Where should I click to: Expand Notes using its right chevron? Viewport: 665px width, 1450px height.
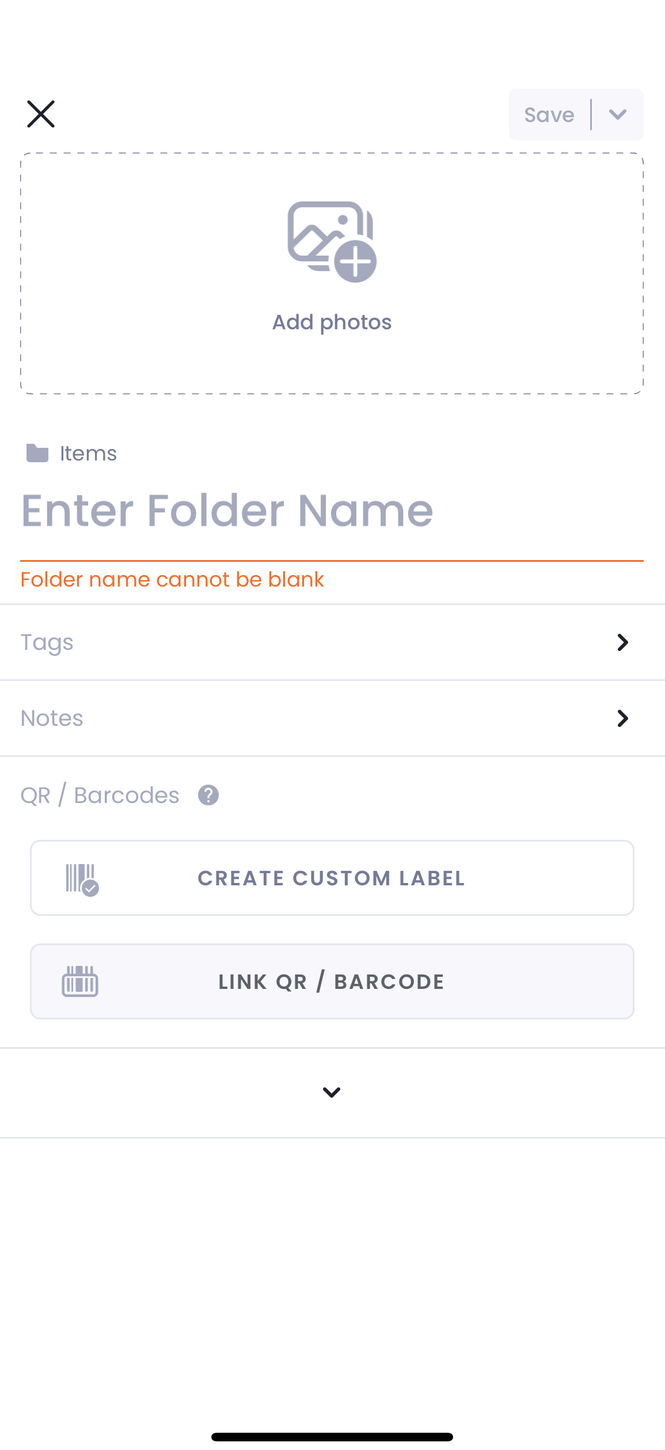tap(622, 718)
